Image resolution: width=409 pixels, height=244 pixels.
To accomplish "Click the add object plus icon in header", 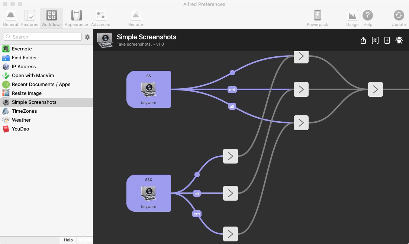I will [x=387, y=40].
